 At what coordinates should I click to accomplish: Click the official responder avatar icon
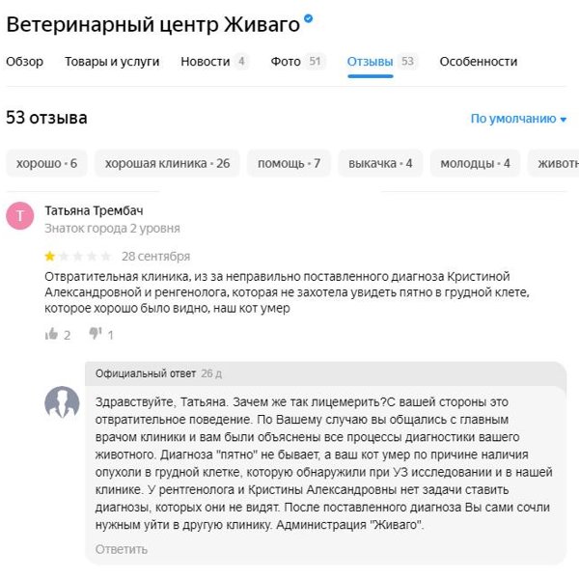coord(62,402)
